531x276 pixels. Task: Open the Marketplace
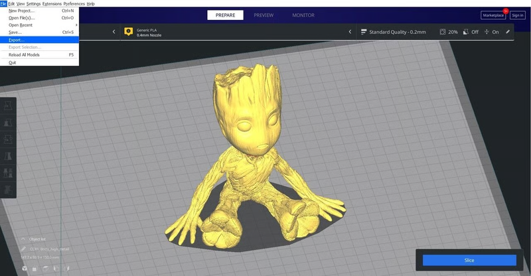pyautogui.click(x=493, y=15)
